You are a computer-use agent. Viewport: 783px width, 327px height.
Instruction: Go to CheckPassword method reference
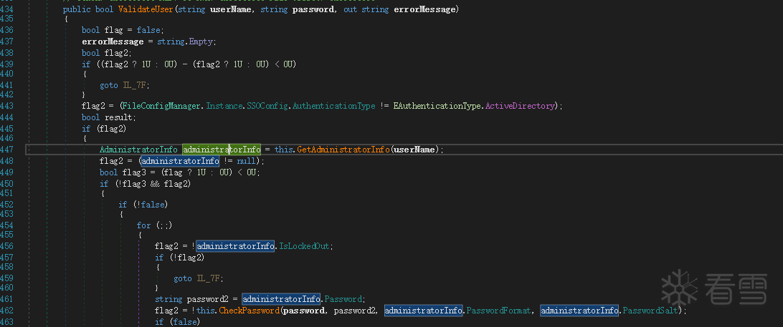tap(247, 311)
